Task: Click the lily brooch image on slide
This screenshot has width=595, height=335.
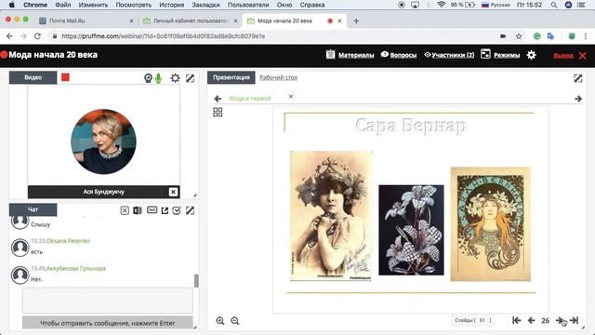Action: 411,230
